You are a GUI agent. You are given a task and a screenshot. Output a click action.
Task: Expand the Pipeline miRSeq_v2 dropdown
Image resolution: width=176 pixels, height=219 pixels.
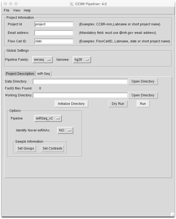(x=48, y=118)
